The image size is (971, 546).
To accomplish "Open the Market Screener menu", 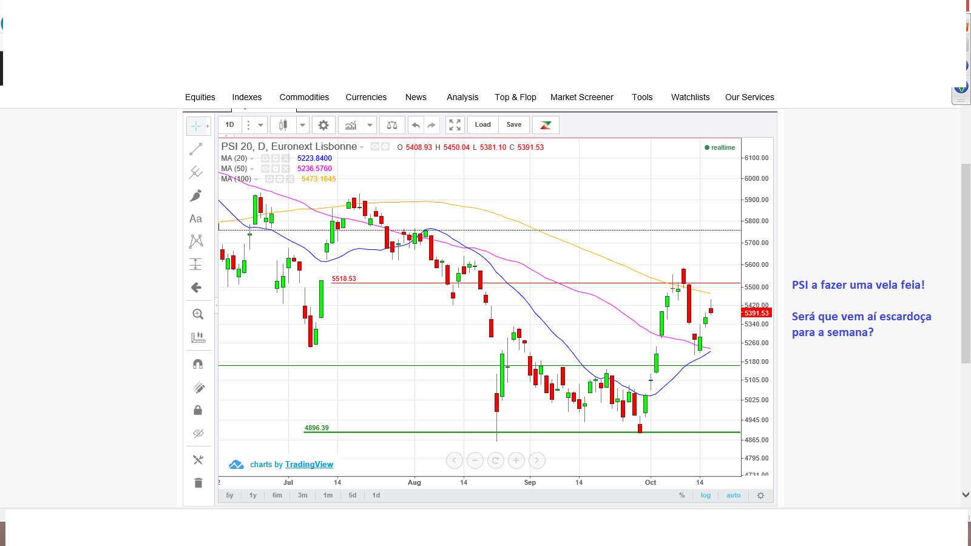I will click(582, 97).
